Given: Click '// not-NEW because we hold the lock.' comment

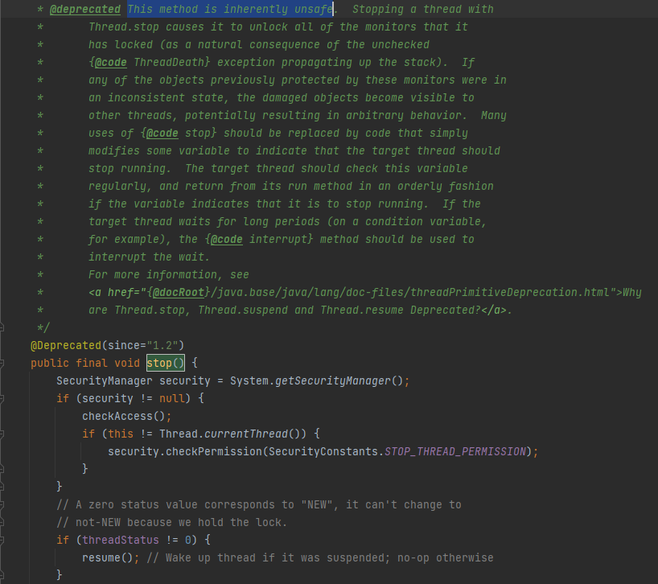Looking at the screenshot, I should tap(171, 522).
